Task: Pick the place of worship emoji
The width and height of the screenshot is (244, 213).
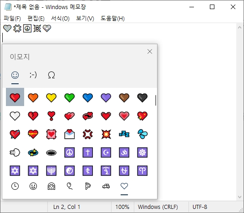Action: (106, 171)
